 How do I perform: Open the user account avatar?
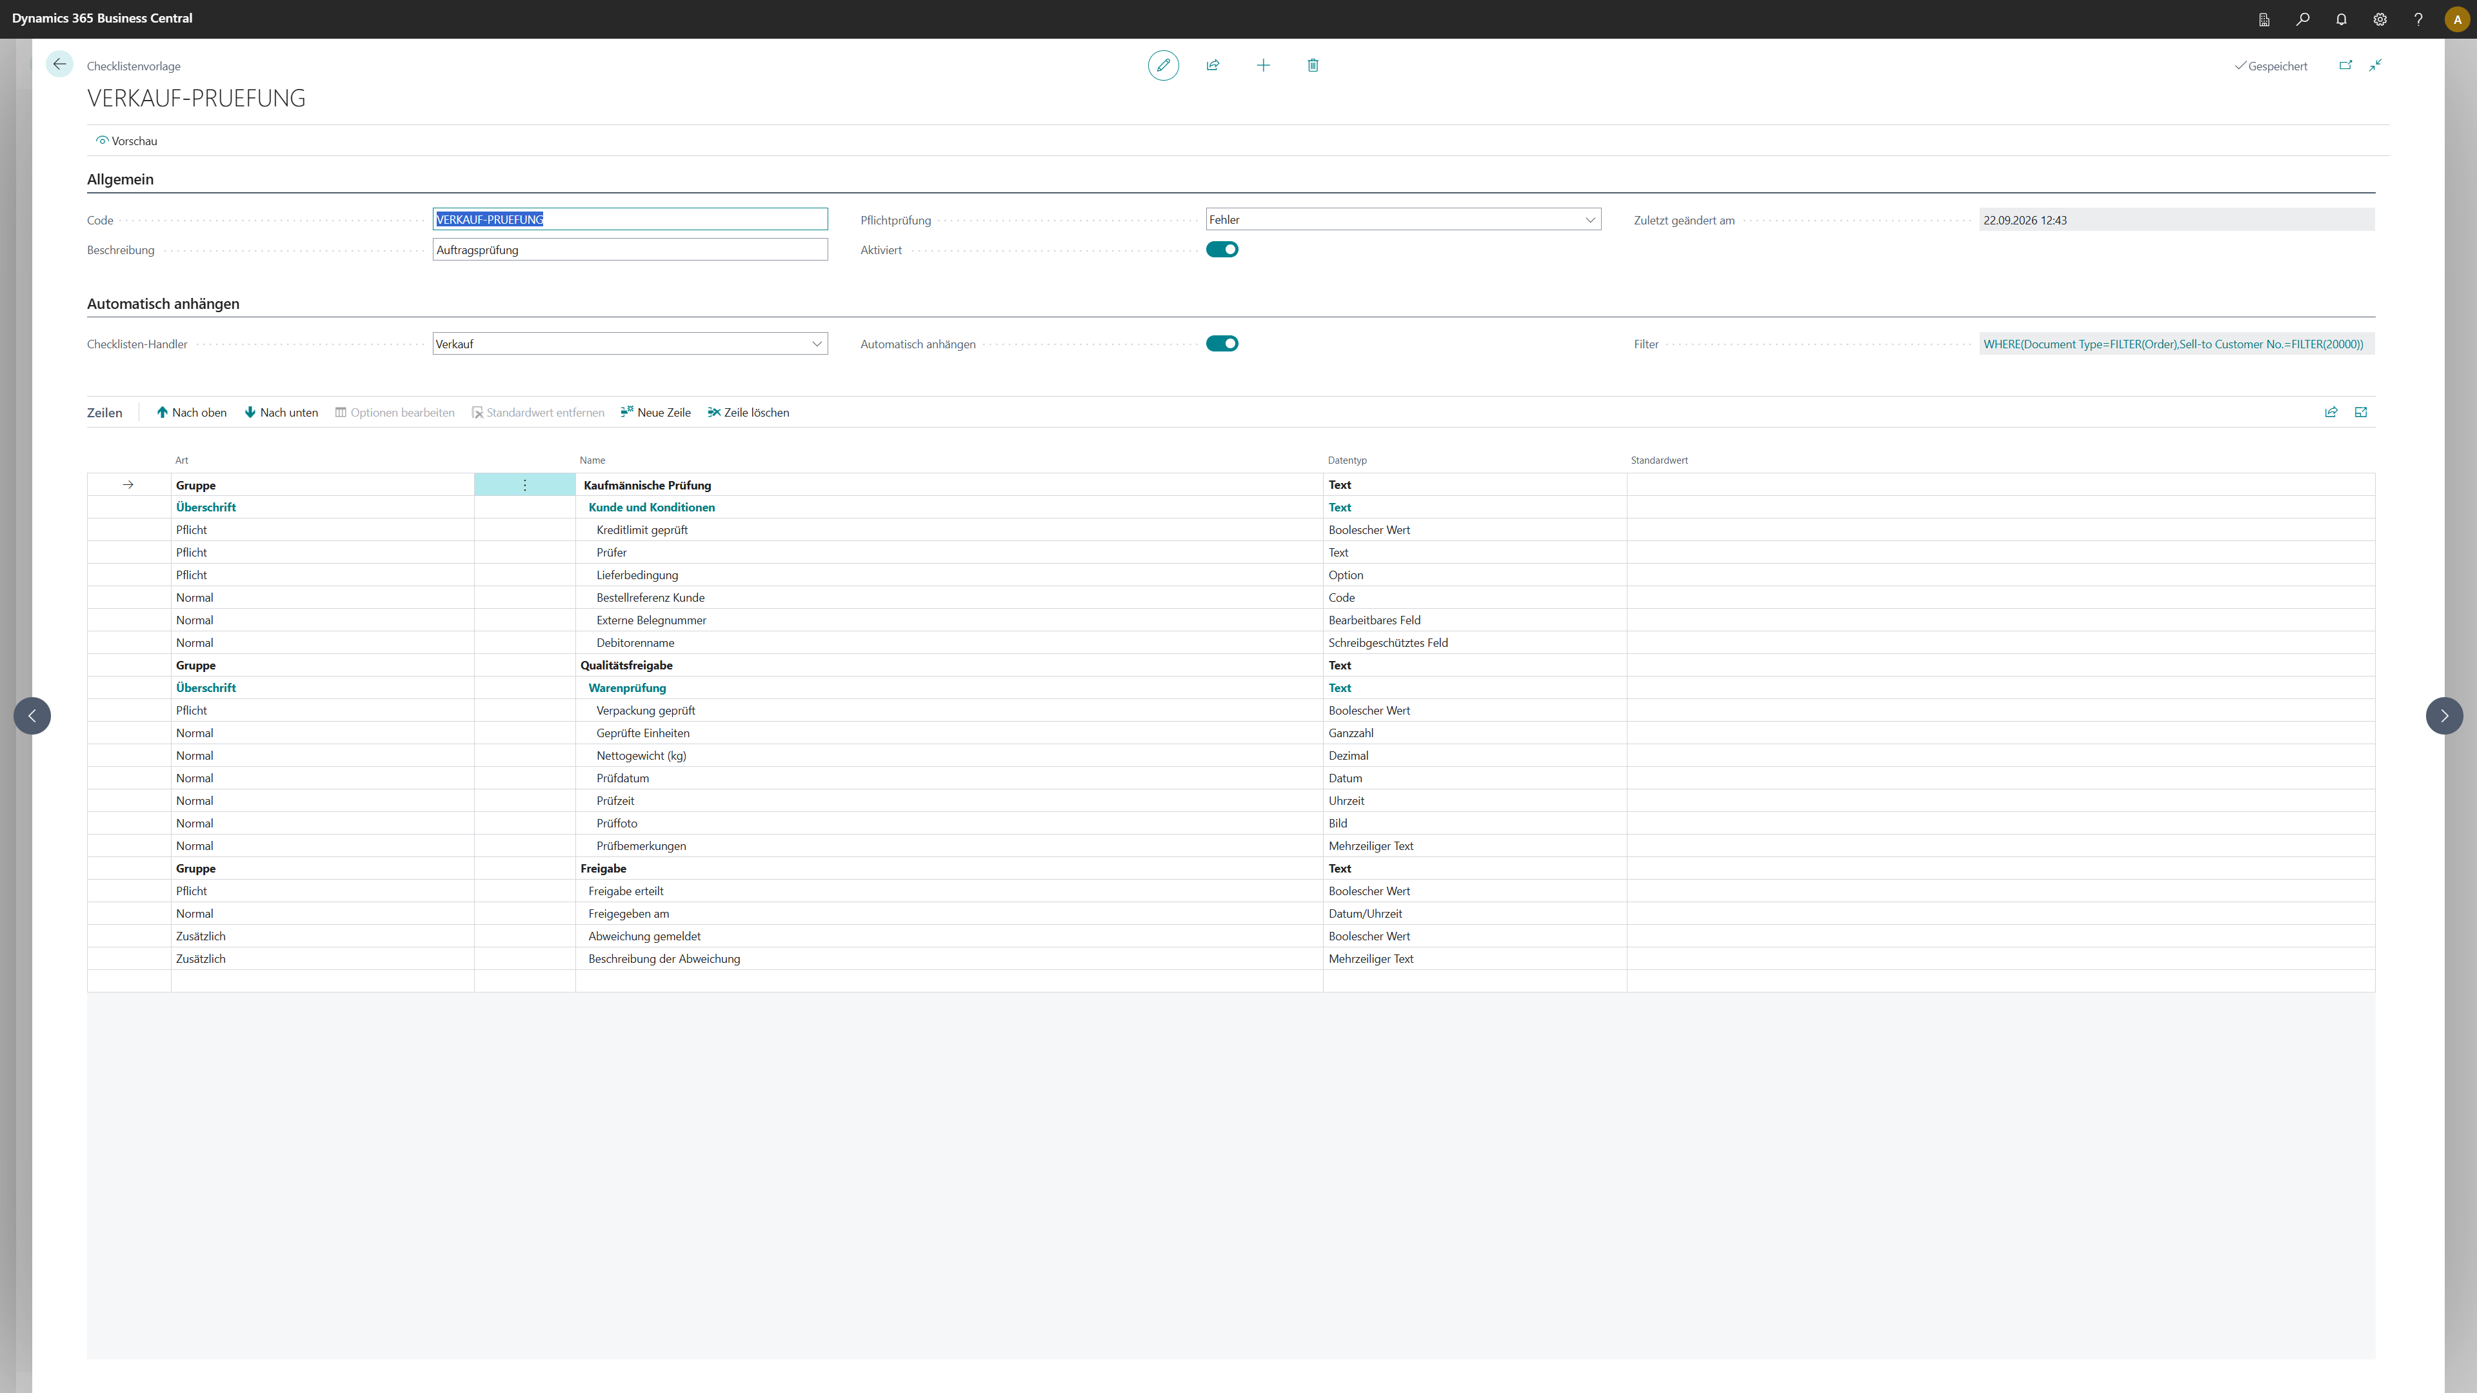pos(2458,19)
